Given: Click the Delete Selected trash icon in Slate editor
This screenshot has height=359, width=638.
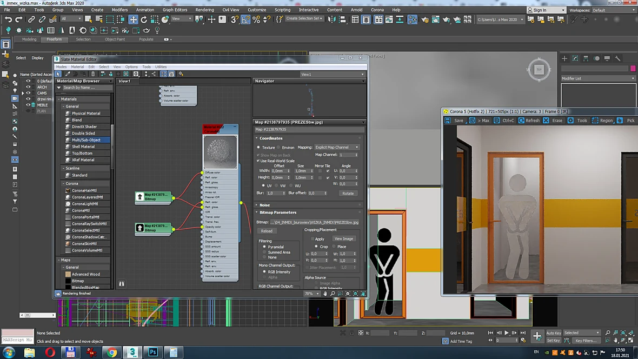Looking at the screenshot, I should (x=93, y=74).
